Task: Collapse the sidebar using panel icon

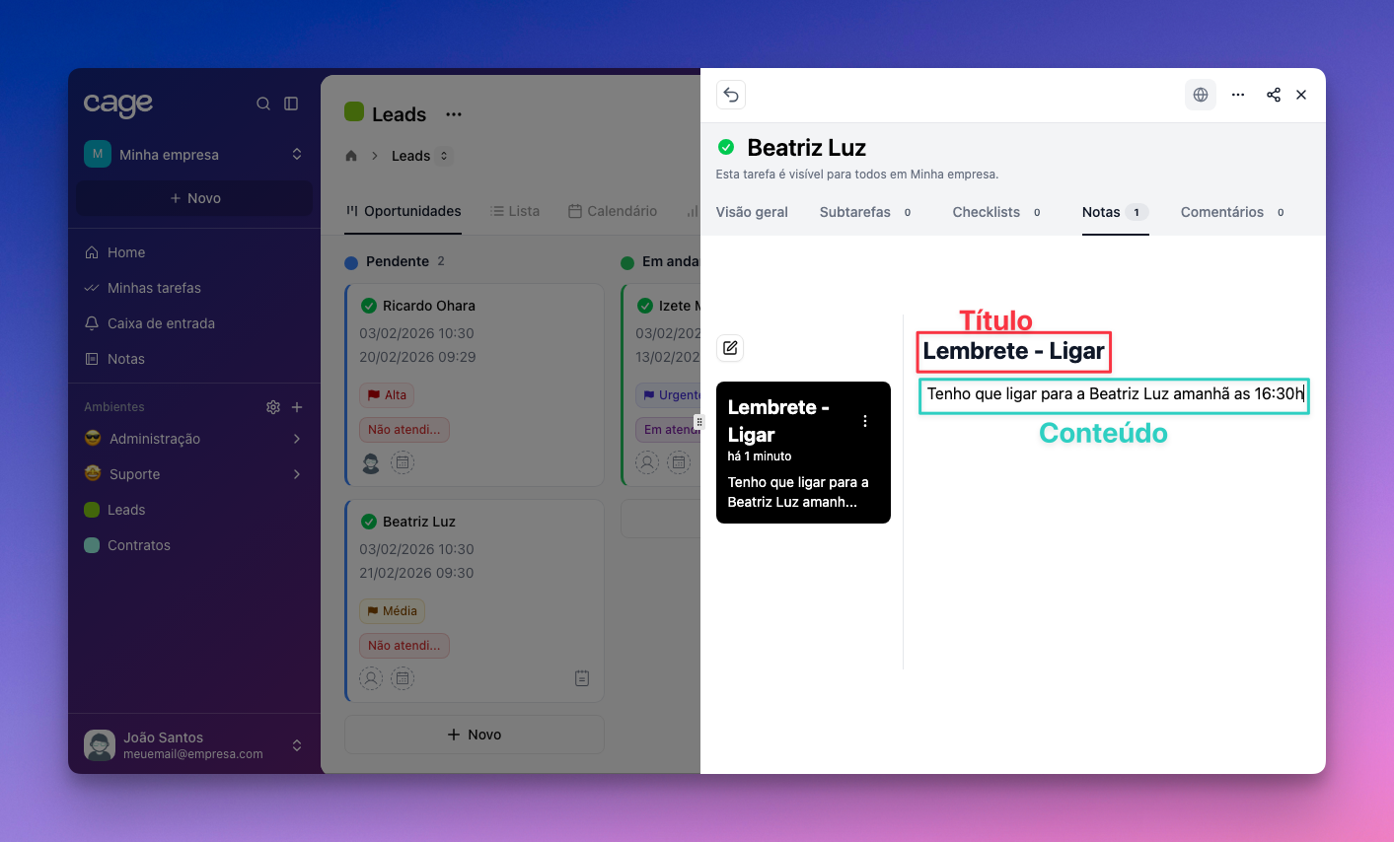Action: click(x=291, y=104)
